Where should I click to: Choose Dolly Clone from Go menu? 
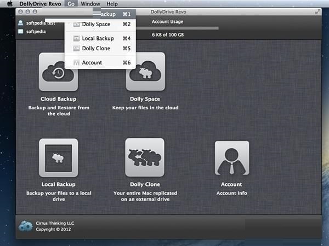coord(100,49)
